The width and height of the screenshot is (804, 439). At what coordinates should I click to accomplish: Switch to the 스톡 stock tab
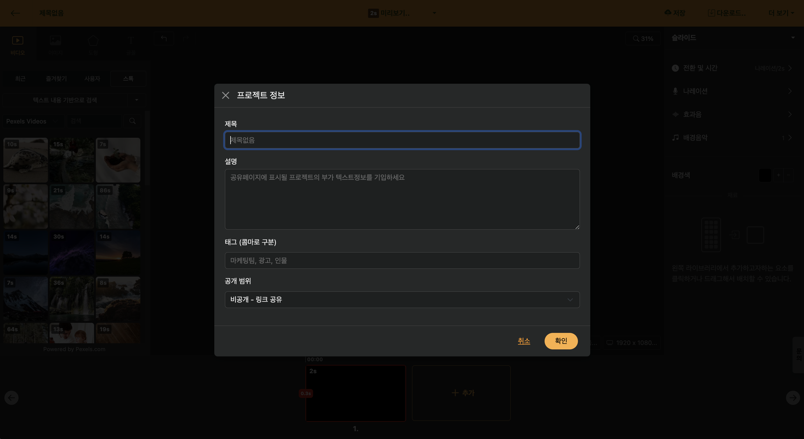pos(128,79)
